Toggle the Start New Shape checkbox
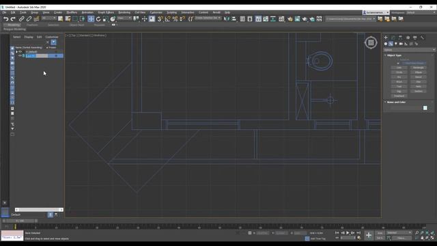 [398, 64]
